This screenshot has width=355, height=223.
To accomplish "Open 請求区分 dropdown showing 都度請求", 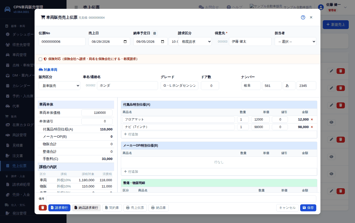I will coord(195,41).
